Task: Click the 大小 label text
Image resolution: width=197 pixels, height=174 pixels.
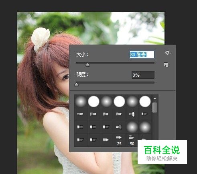Action: (x=82, y=55)
